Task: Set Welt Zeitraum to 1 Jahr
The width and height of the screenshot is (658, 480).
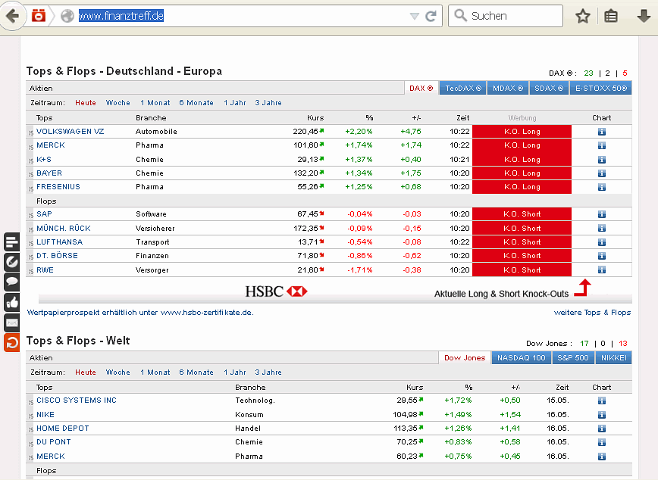Action: point(235,372)
